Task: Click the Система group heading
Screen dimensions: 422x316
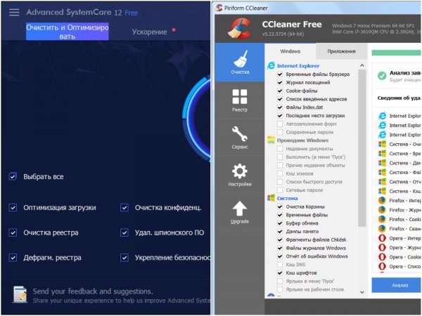Action: [287, 198]
